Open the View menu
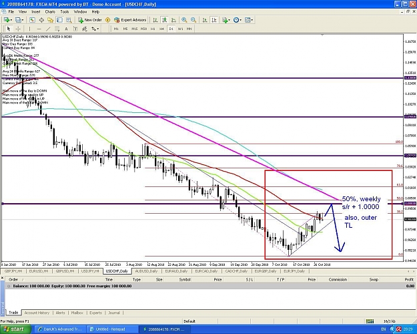The height and width of the screenshot is (334, 417). pyautogui.click(x=23, y=12)
